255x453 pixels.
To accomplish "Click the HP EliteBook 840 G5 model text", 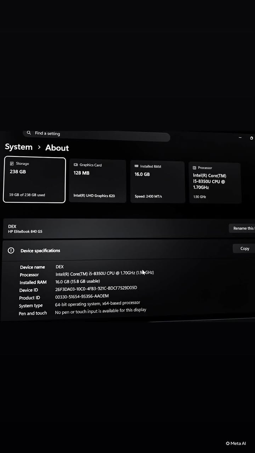I will pos(25,231).
